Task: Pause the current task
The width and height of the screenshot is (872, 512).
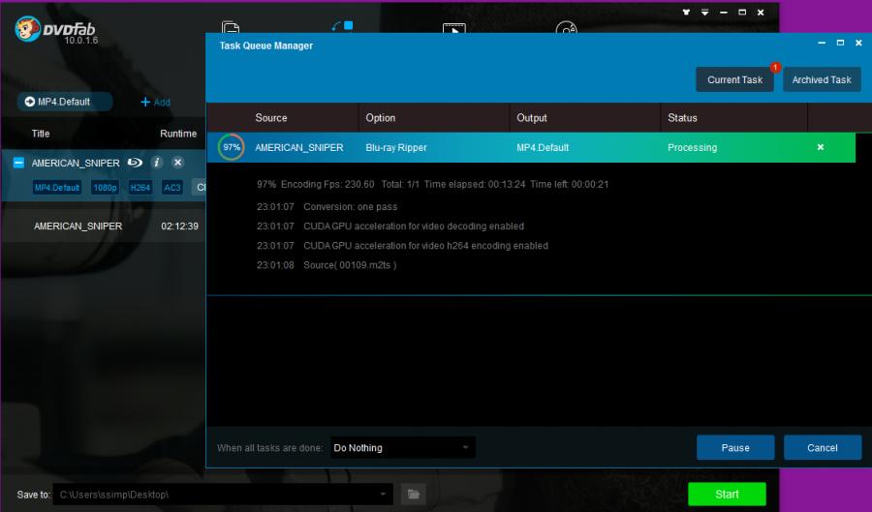Action: [x=735, y=447]
